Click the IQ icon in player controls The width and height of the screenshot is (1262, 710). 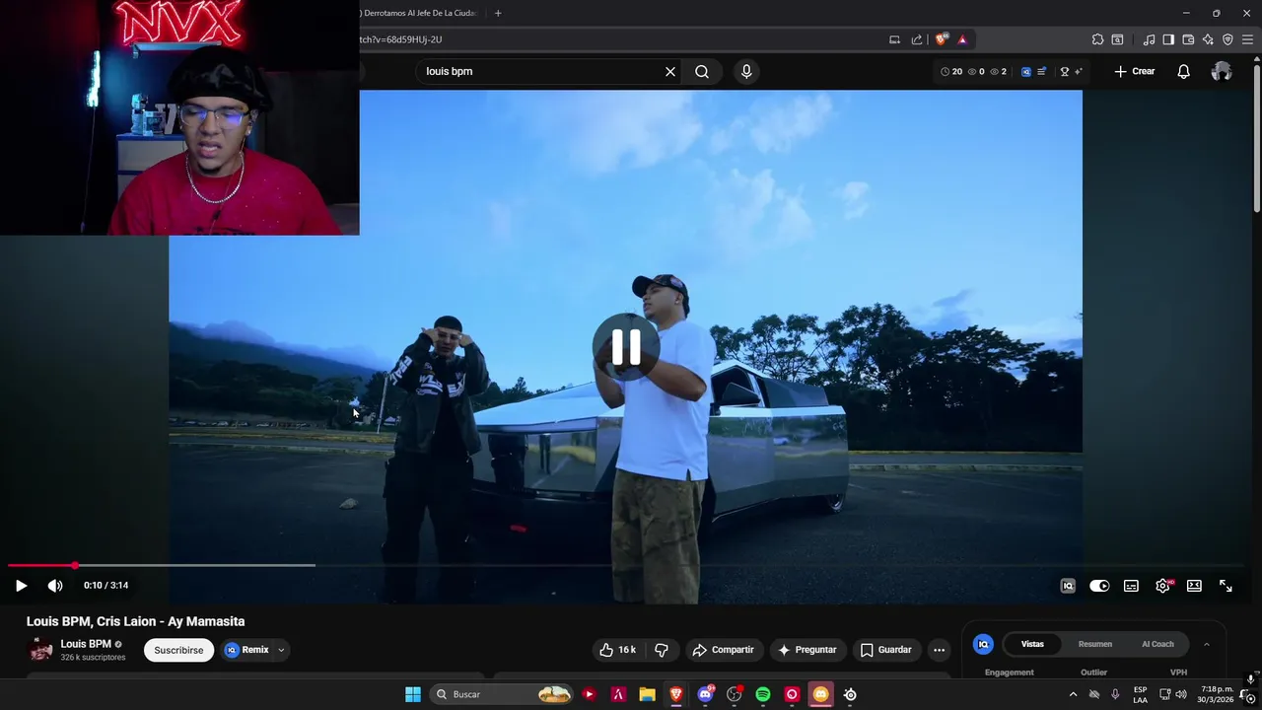click(1068, 586)
